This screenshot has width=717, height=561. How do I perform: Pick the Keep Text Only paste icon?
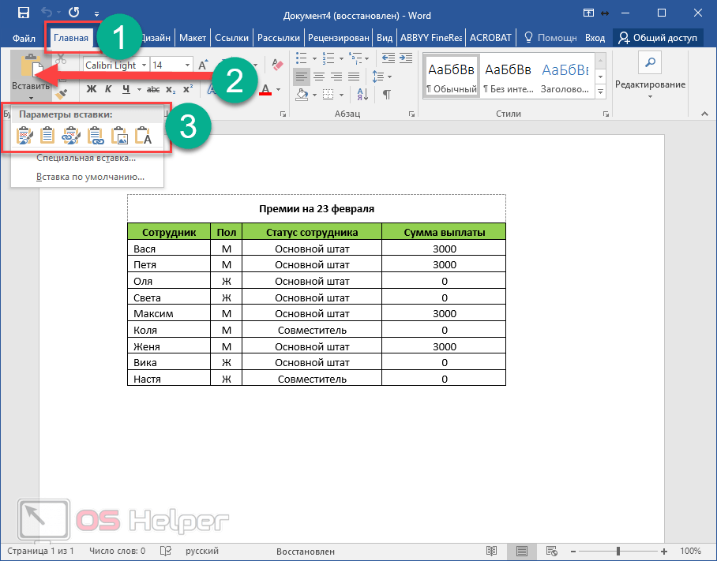[x=144, y=137]
